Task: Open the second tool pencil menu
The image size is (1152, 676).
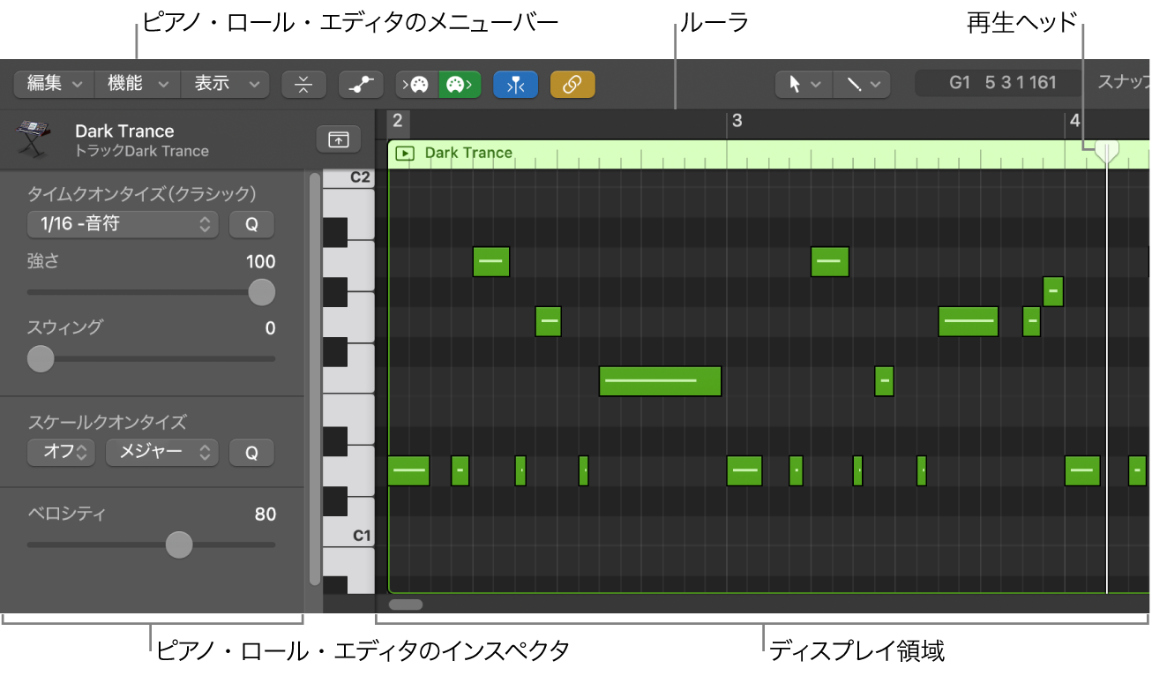Action: pyautogui.click(x=862, y=84)
